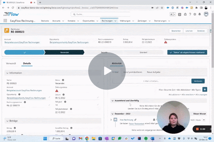This screenshot has height=142, width=214.
Task: Play the video overlay
Action: (107, 71)
